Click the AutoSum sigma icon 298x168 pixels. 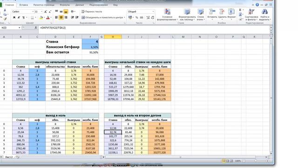[x=240, y=10]
